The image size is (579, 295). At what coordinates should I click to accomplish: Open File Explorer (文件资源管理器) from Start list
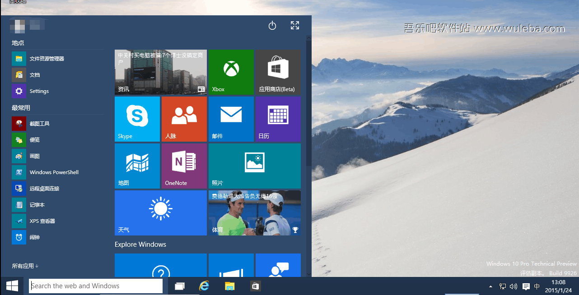(57, 59)
